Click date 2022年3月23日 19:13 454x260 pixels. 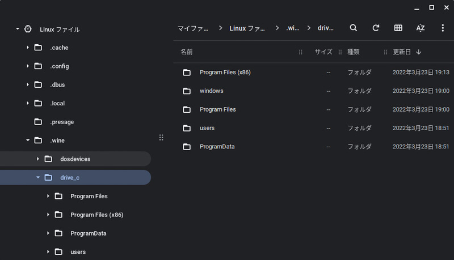click(421, 73)
